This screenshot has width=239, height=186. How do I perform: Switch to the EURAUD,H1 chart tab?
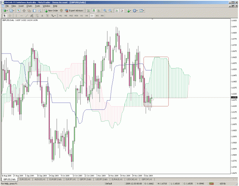tap(117, 179)
